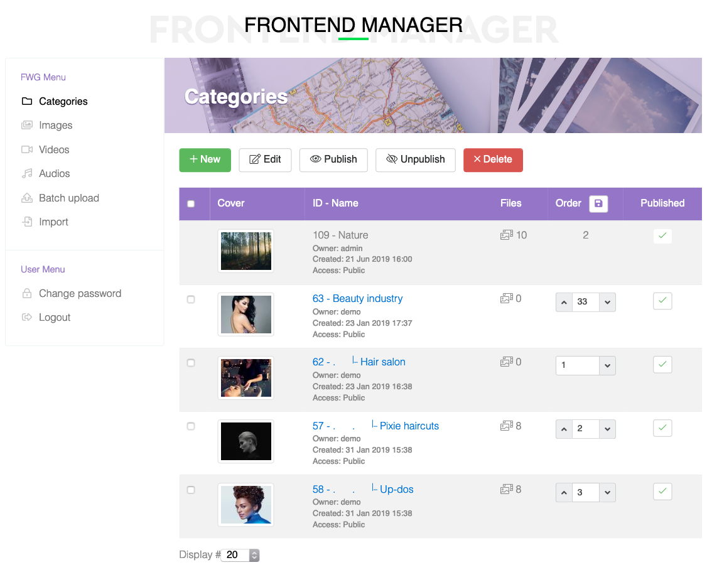Expand the order value selector for Hair salon

pyautogui.click(x=607, y=365)
